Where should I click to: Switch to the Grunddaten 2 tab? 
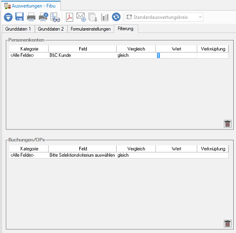tap(51, 29)
